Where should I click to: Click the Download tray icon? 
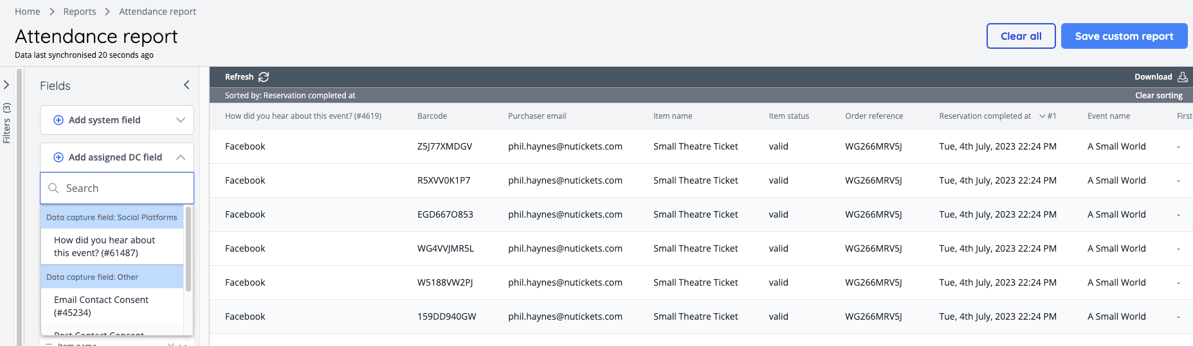coord(1182,77)
